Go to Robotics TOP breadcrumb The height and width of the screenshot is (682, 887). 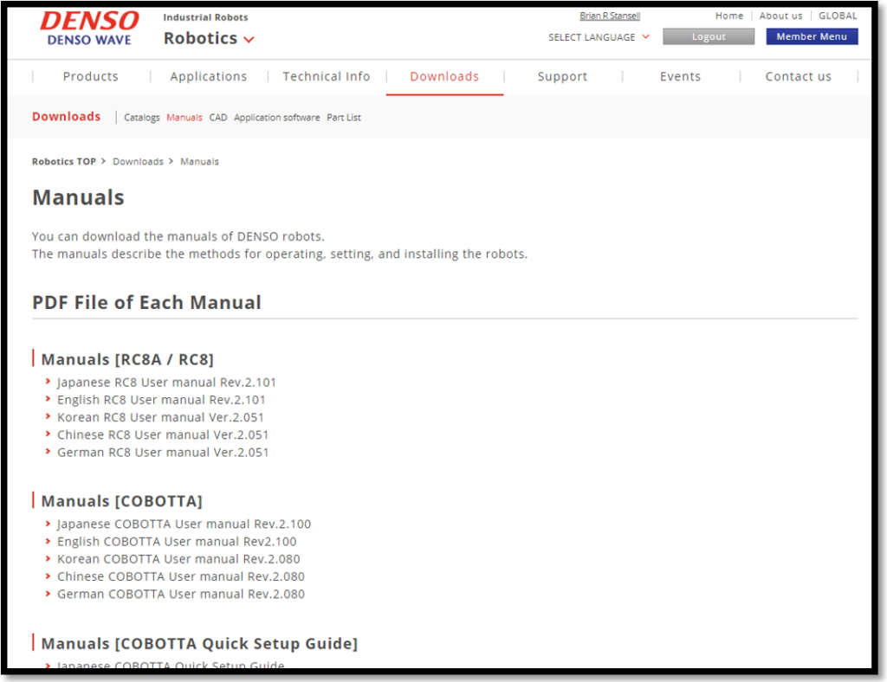64,162
